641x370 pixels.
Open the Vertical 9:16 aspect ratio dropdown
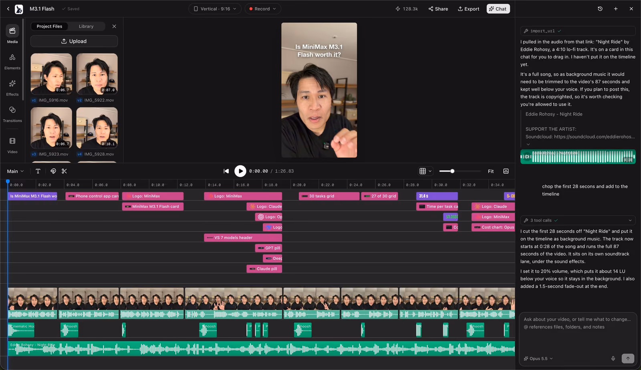point(215,9)
